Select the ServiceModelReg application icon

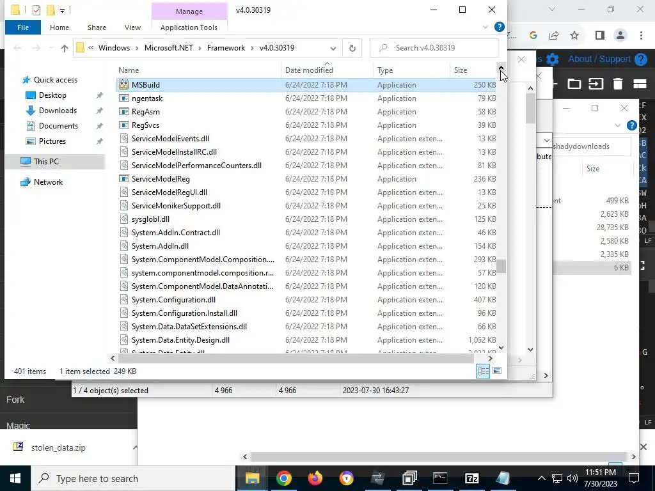pyautogui.click(x=123, y=179)
